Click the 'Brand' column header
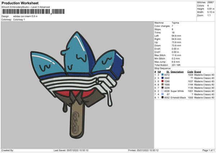 (198, 72)
